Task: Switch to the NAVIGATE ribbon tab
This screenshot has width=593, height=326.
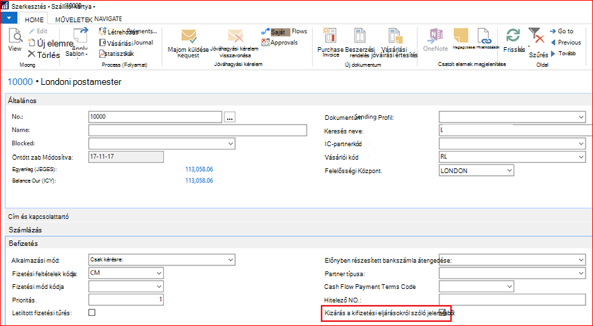Action: point(108,19)
